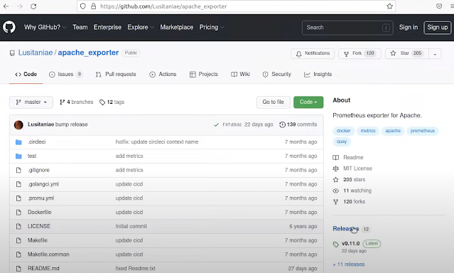This screenshot has width=454, height=273.
Task: Open the Code tab
Action: click(x=26, y=74)
